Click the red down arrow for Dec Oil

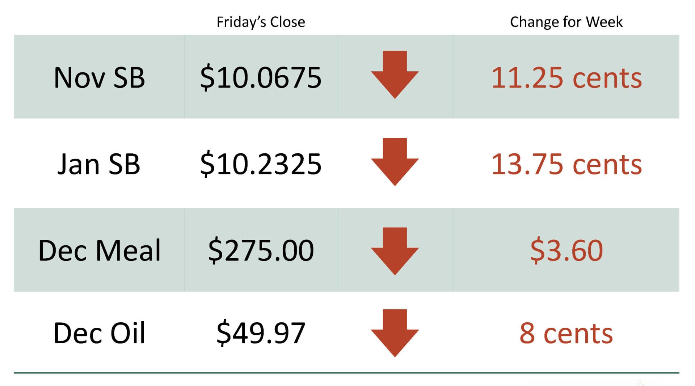click(395, 332)
